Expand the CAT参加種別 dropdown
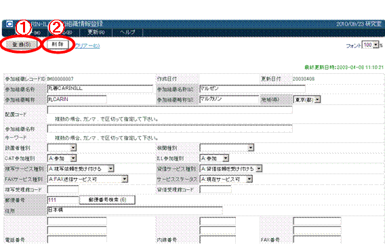Image resolution: width=385 pixels, height=244 pixels. 62,158
